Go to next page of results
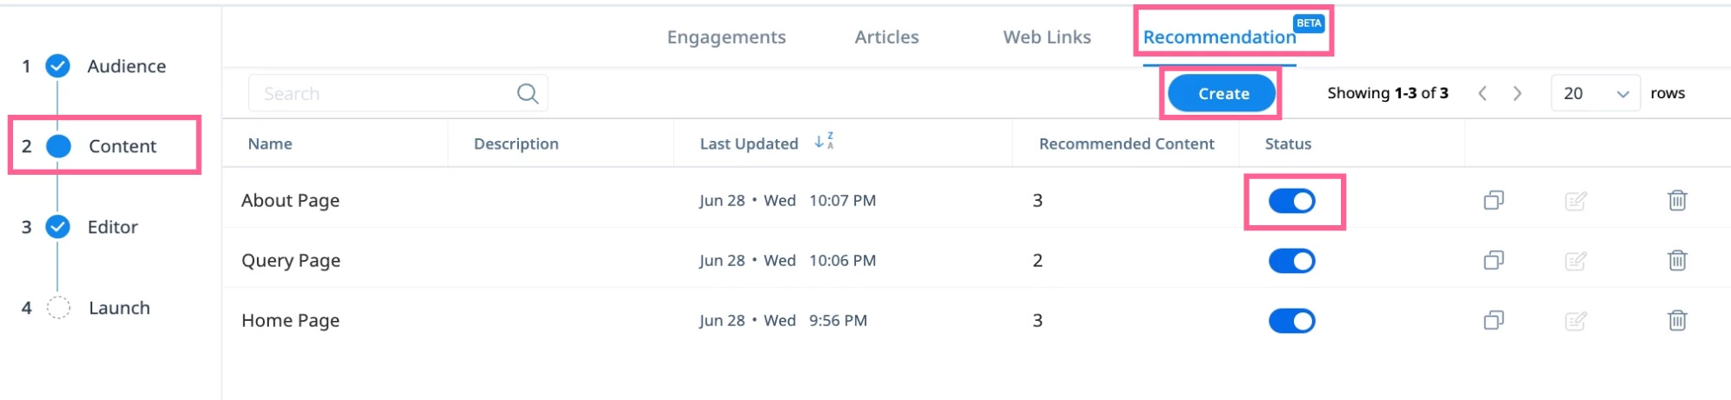 coord(1517,93)
